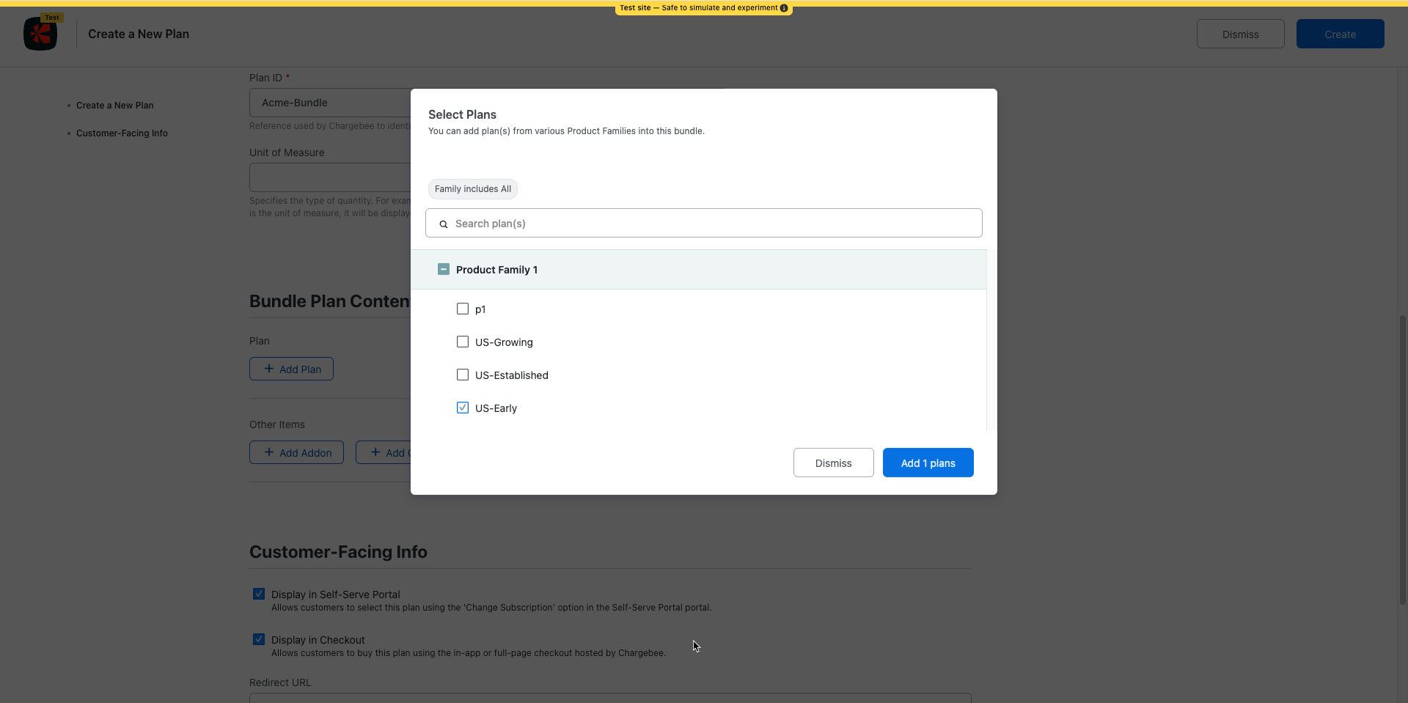1408x703 pixels.
Task: Click the plus icon on Add Plan
Action: pos(269,369)
